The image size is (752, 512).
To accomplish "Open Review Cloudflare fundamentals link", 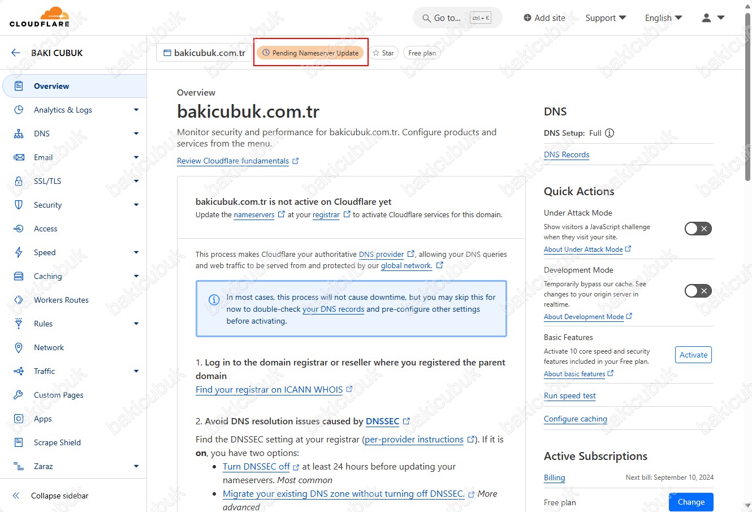I will (237, 161).
